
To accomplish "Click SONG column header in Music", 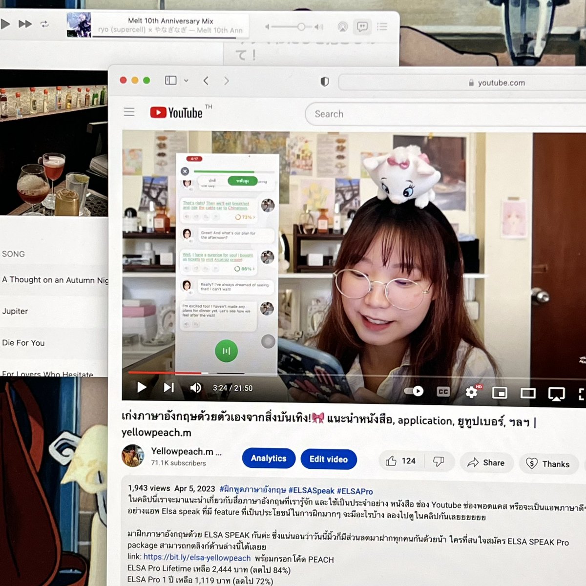I will (13, 254).
